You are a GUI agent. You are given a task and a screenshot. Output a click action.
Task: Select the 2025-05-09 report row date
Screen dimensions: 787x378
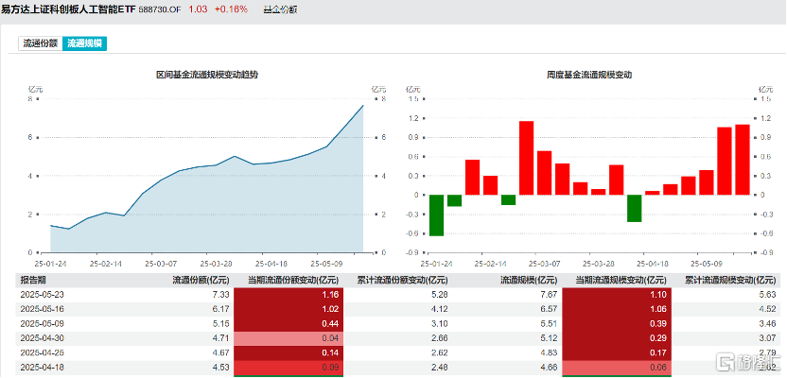(43, 323)
